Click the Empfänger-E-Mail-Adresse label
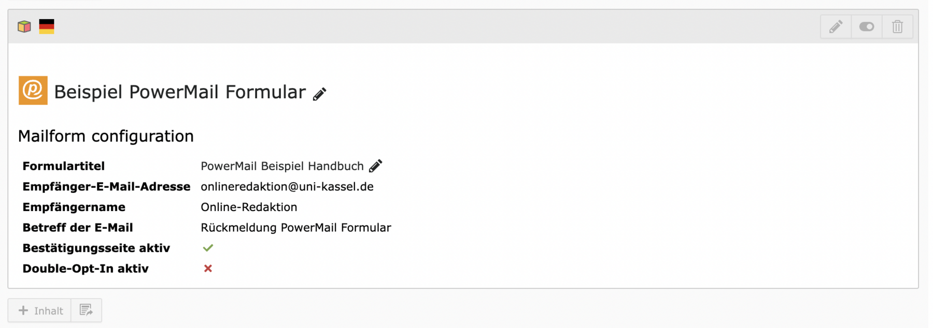This screenshot has height=328, width=933. (x=106, y=187)
